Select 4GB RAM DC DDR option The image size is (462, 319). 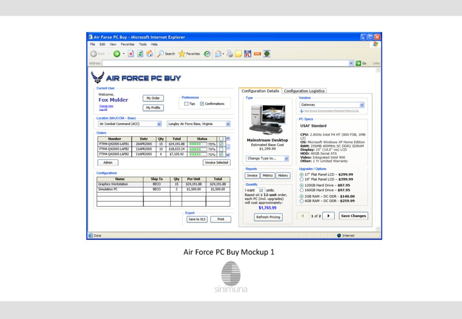point(302,201)
